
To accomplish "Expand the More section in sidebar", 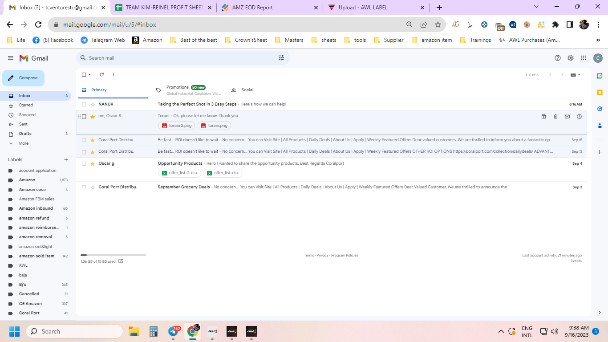I will (24, 143).
